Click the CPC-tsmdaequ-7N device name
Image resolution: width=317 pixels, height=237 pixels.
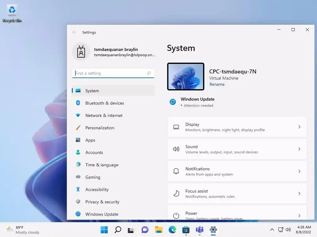pyautogui.click(x=233, y=72)
